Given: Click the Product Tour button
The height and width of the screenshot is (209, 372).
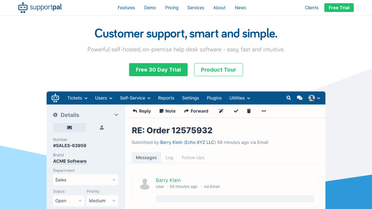Looking at the screenshot, I should pos(218,70).
